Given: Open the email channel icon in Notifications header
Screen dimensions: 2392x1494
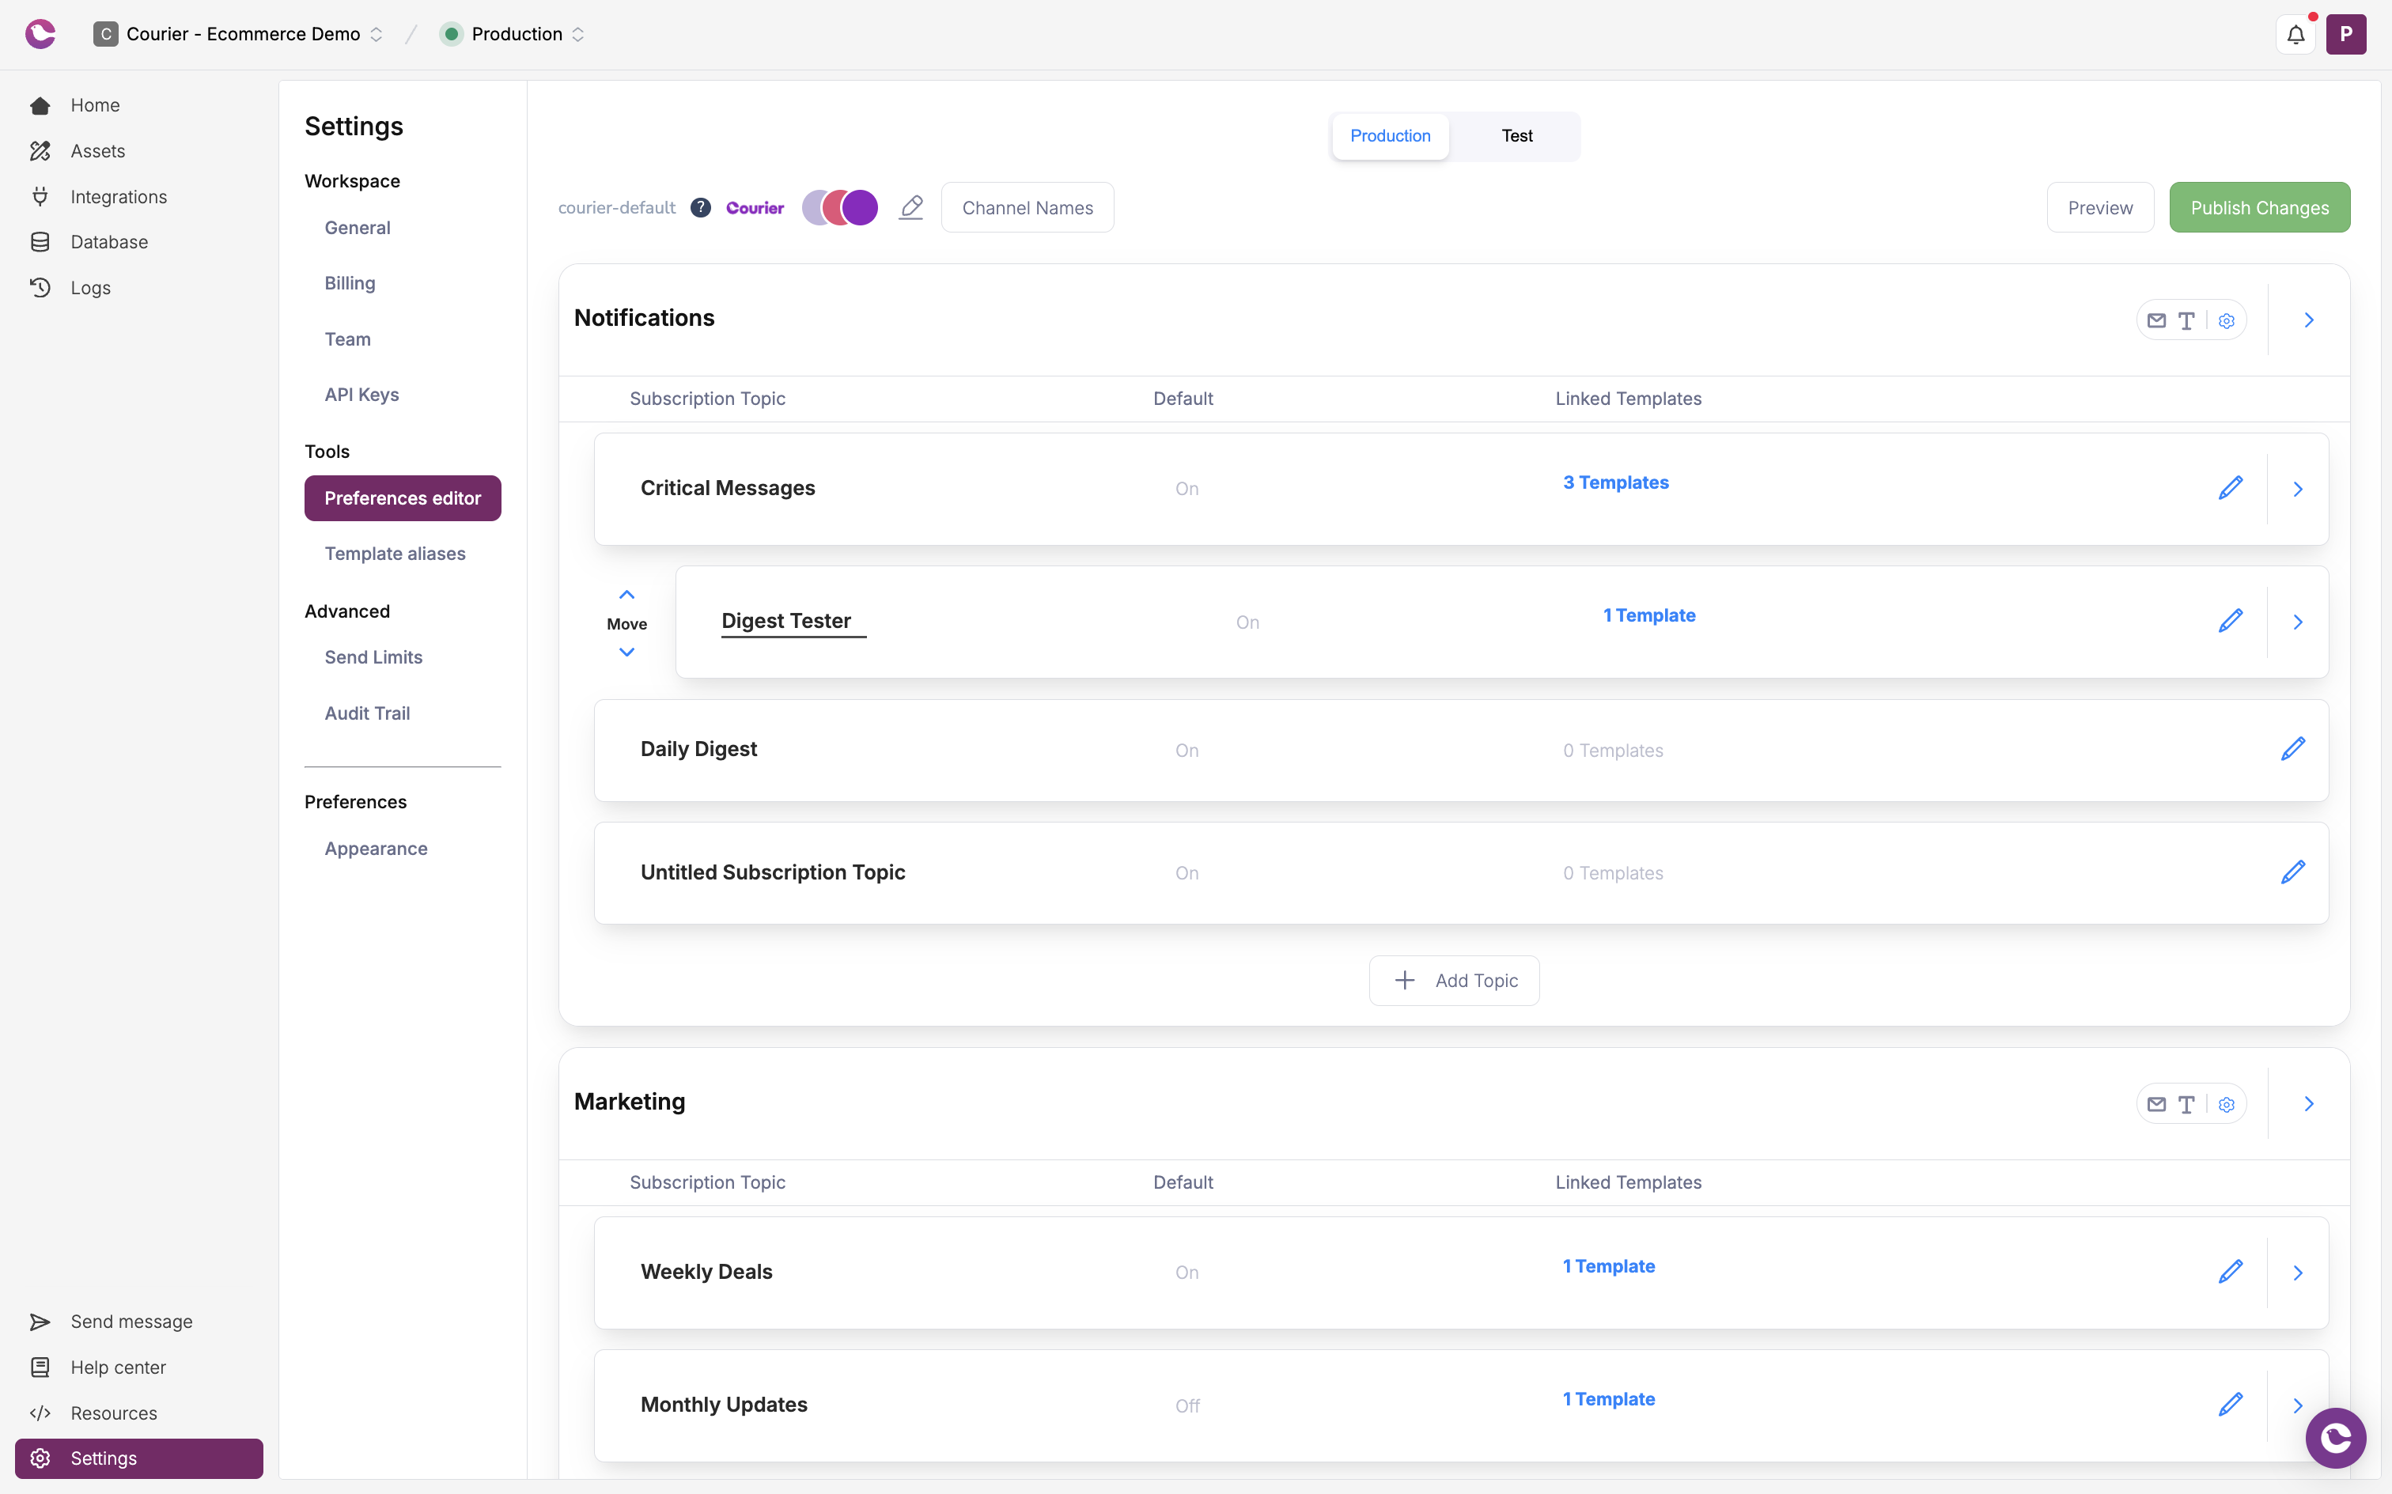Looking at the screenshot, I should pyautogui.click(x=2158, y=320).
